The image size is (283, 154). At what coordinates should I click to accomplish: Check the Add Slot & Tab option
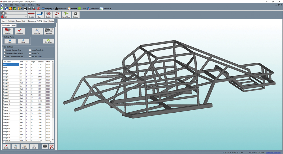(x=30, y=56)
